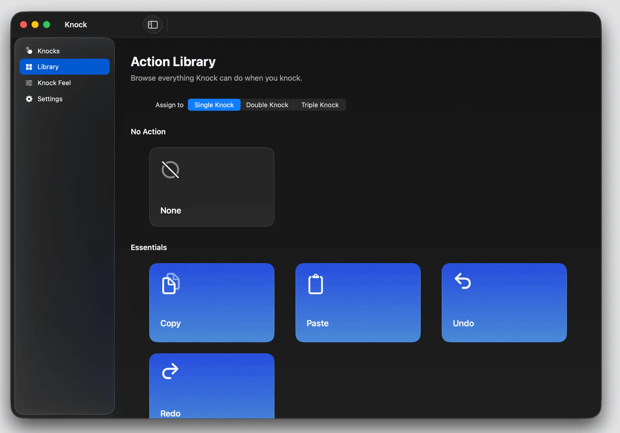Open the Library section label
The height and width of the screenshot is (433, 620).
tap(48, 67)
